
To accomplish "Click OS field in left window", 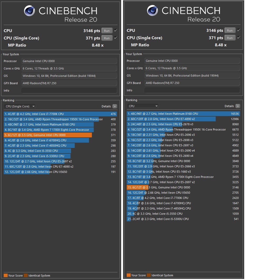I will point(69,76).
